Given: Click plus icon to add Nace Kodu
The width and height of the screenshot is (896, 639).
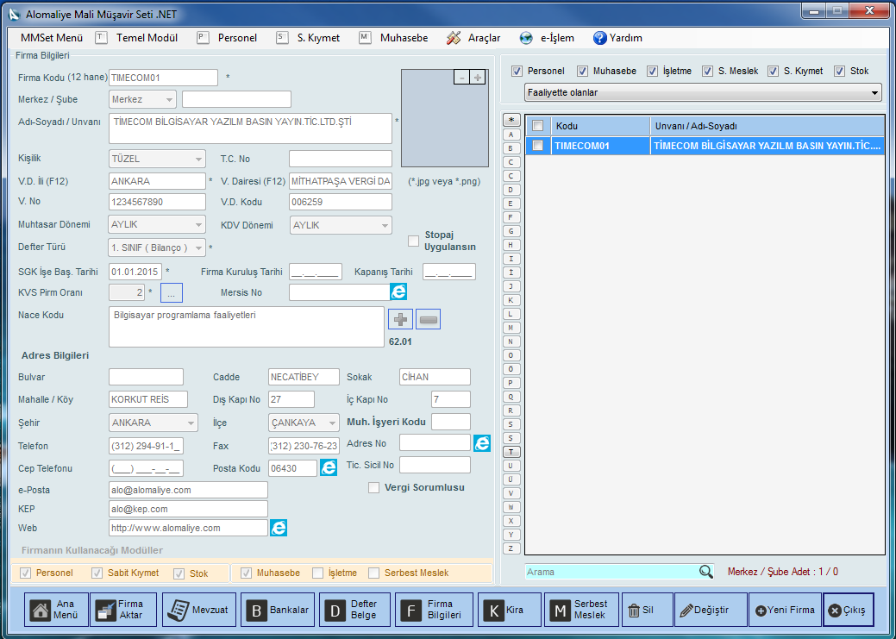Looking at the screenshot, I should [x=401, y=319].
